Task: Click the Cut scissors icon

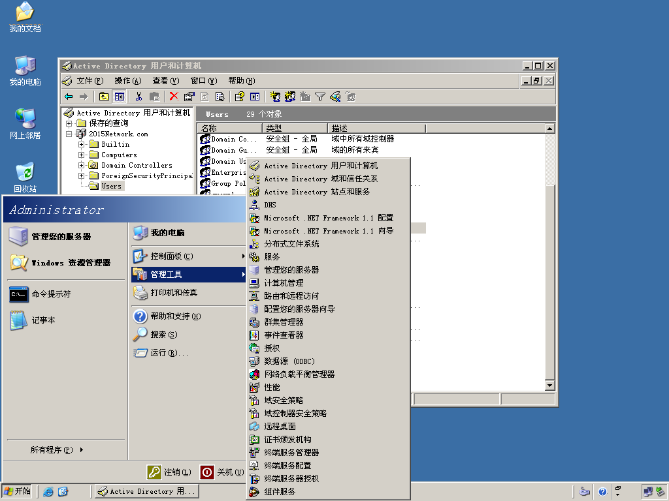Action: click(x=139, y=97)
